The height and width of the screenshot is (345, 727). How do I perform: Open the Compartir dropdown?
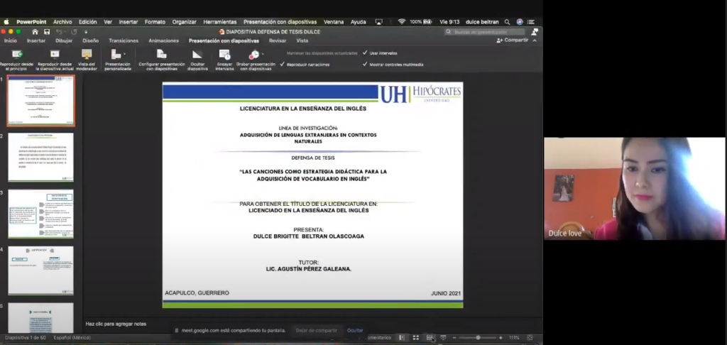pos(513,40)
